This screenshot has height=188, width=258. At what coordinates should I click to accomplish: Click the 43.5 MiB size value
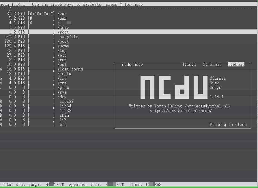[x=16, y=51]
